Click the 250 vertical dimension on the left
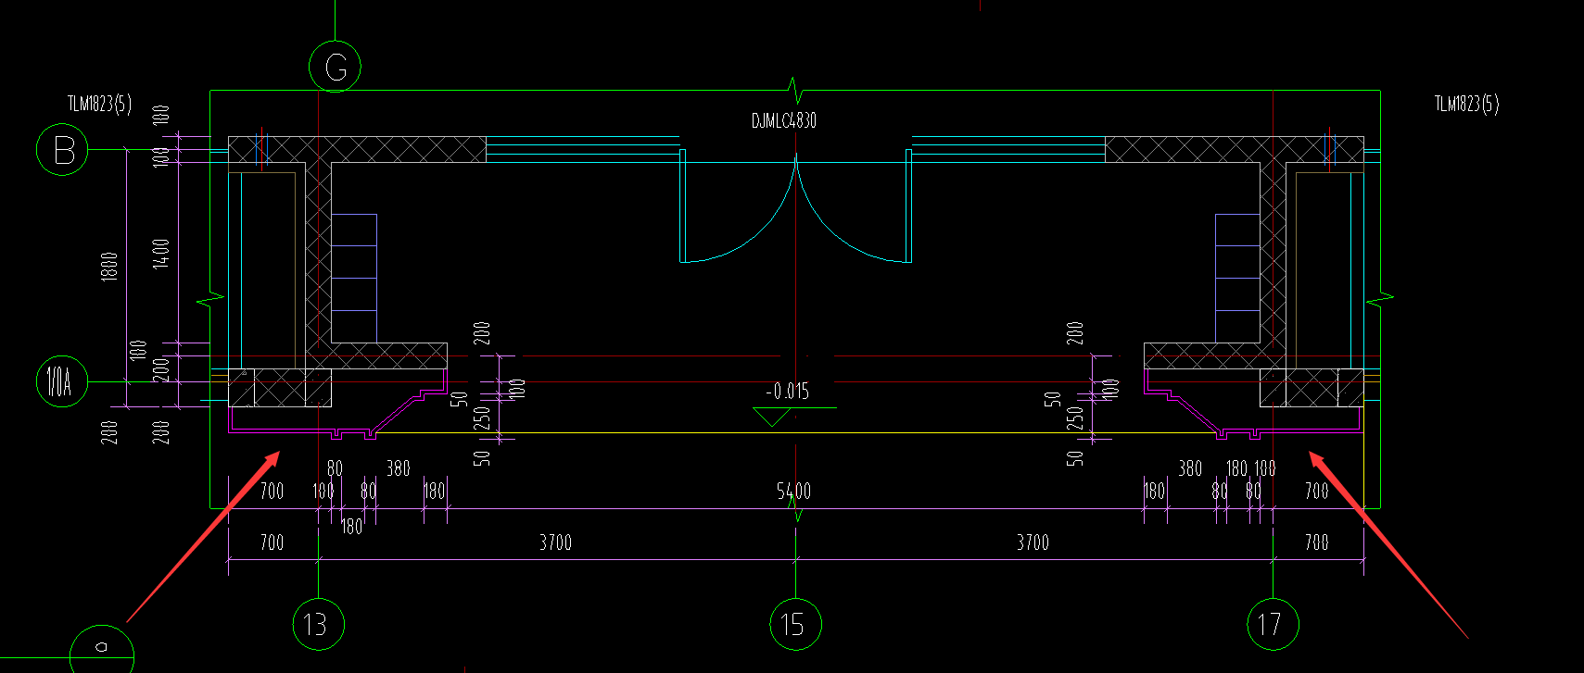Screen dimensions: 1584x673 (x=482, y=418)
